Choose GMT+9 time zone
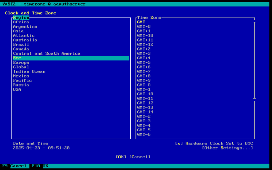 coord(144,81)
